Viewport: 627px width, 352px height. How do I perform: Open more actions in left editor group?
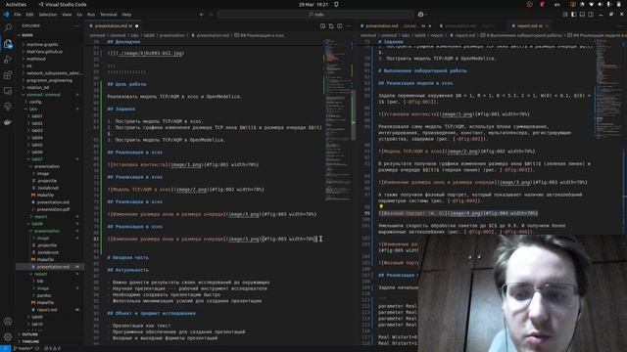pos(348,26)
